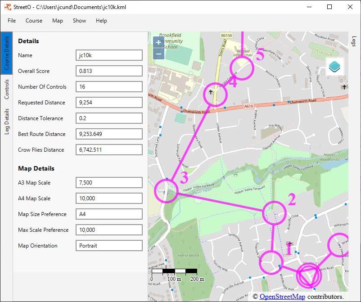
Task: Open the File menu
Action: (12, 21)
